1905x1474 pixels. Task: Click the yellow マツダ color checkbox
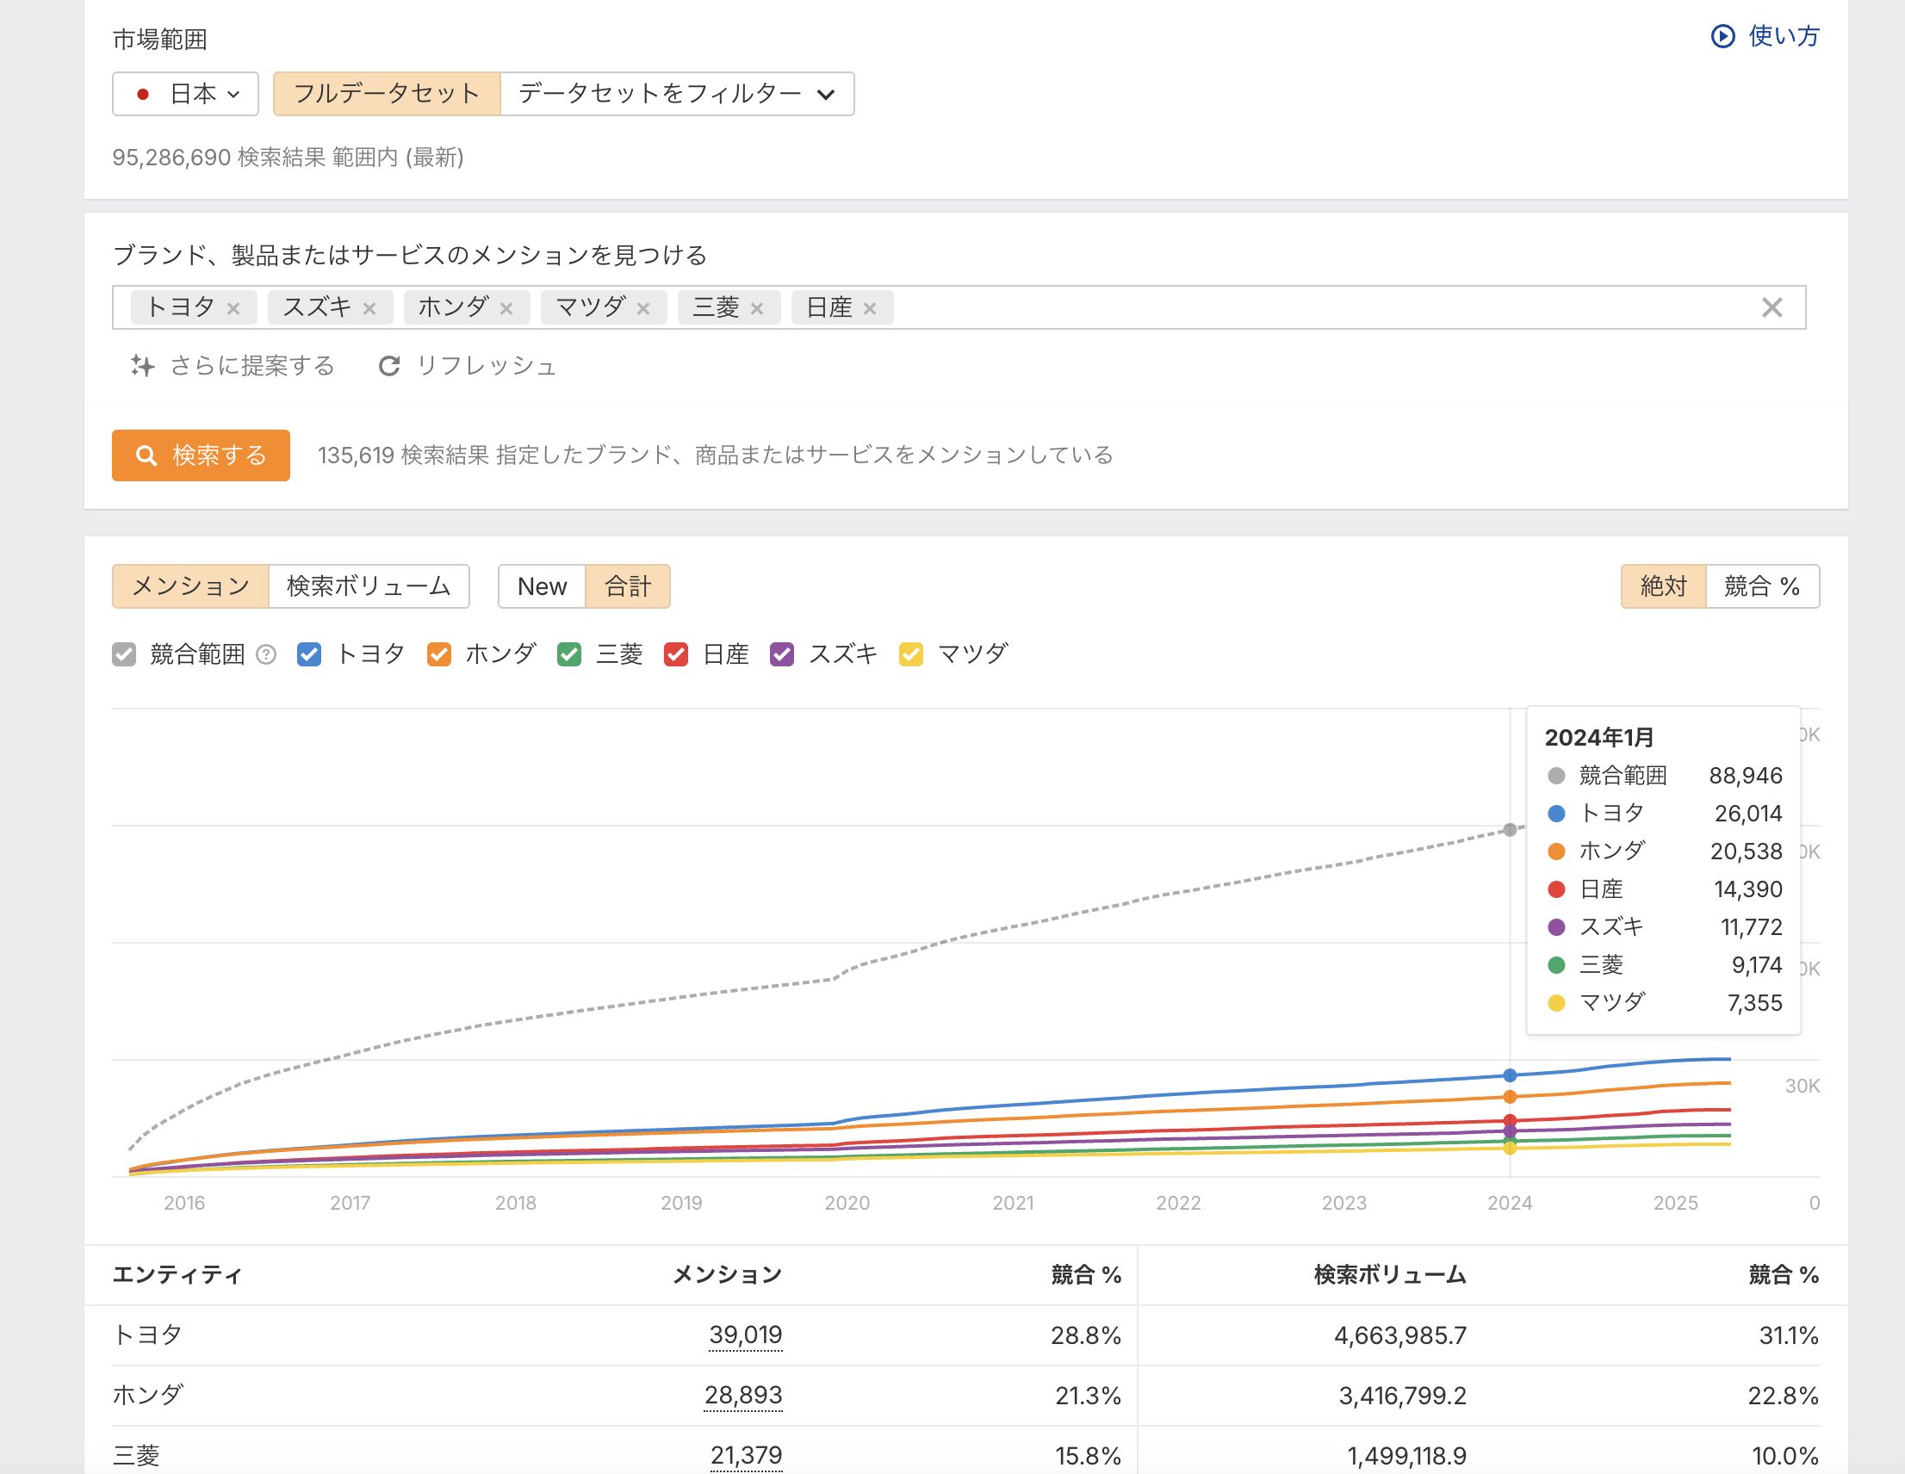pyautogui.click(x=910, y=655)
